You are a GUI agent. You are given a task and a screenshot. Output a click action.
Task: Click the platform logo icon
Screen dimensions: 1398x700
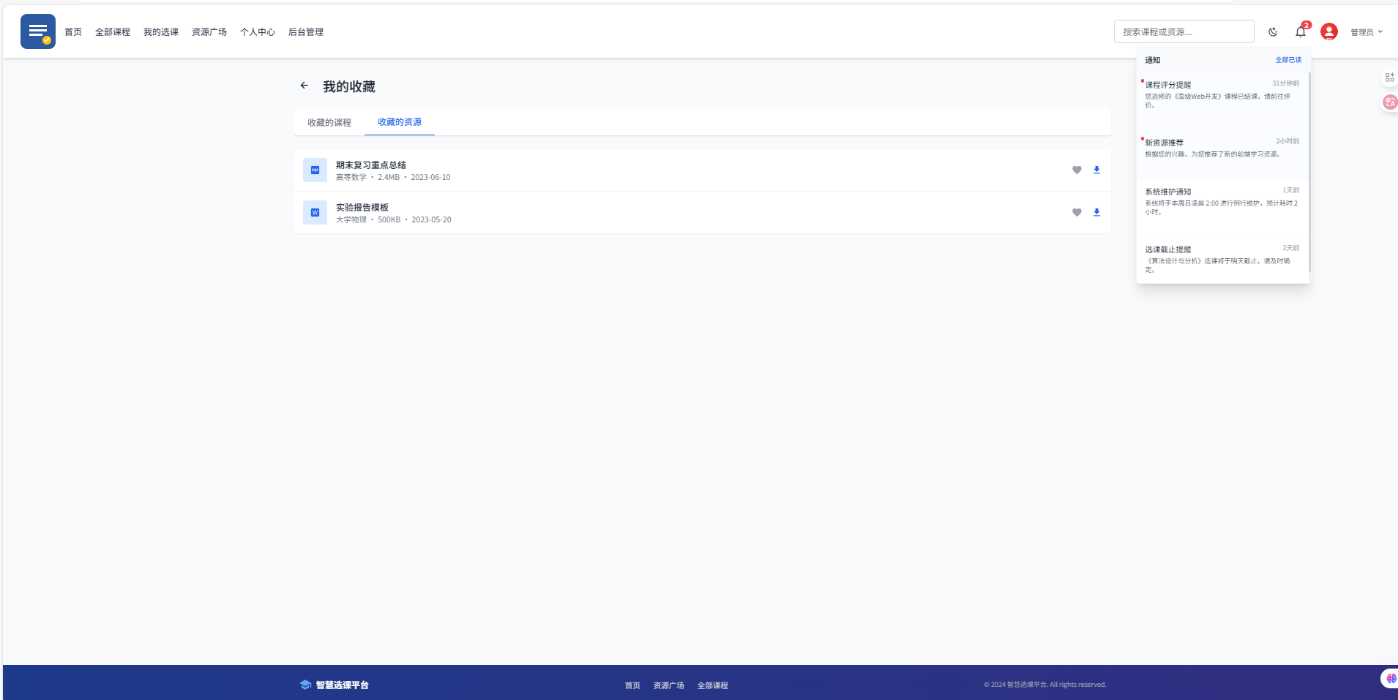pyautogui.click(x=38, y=31)
